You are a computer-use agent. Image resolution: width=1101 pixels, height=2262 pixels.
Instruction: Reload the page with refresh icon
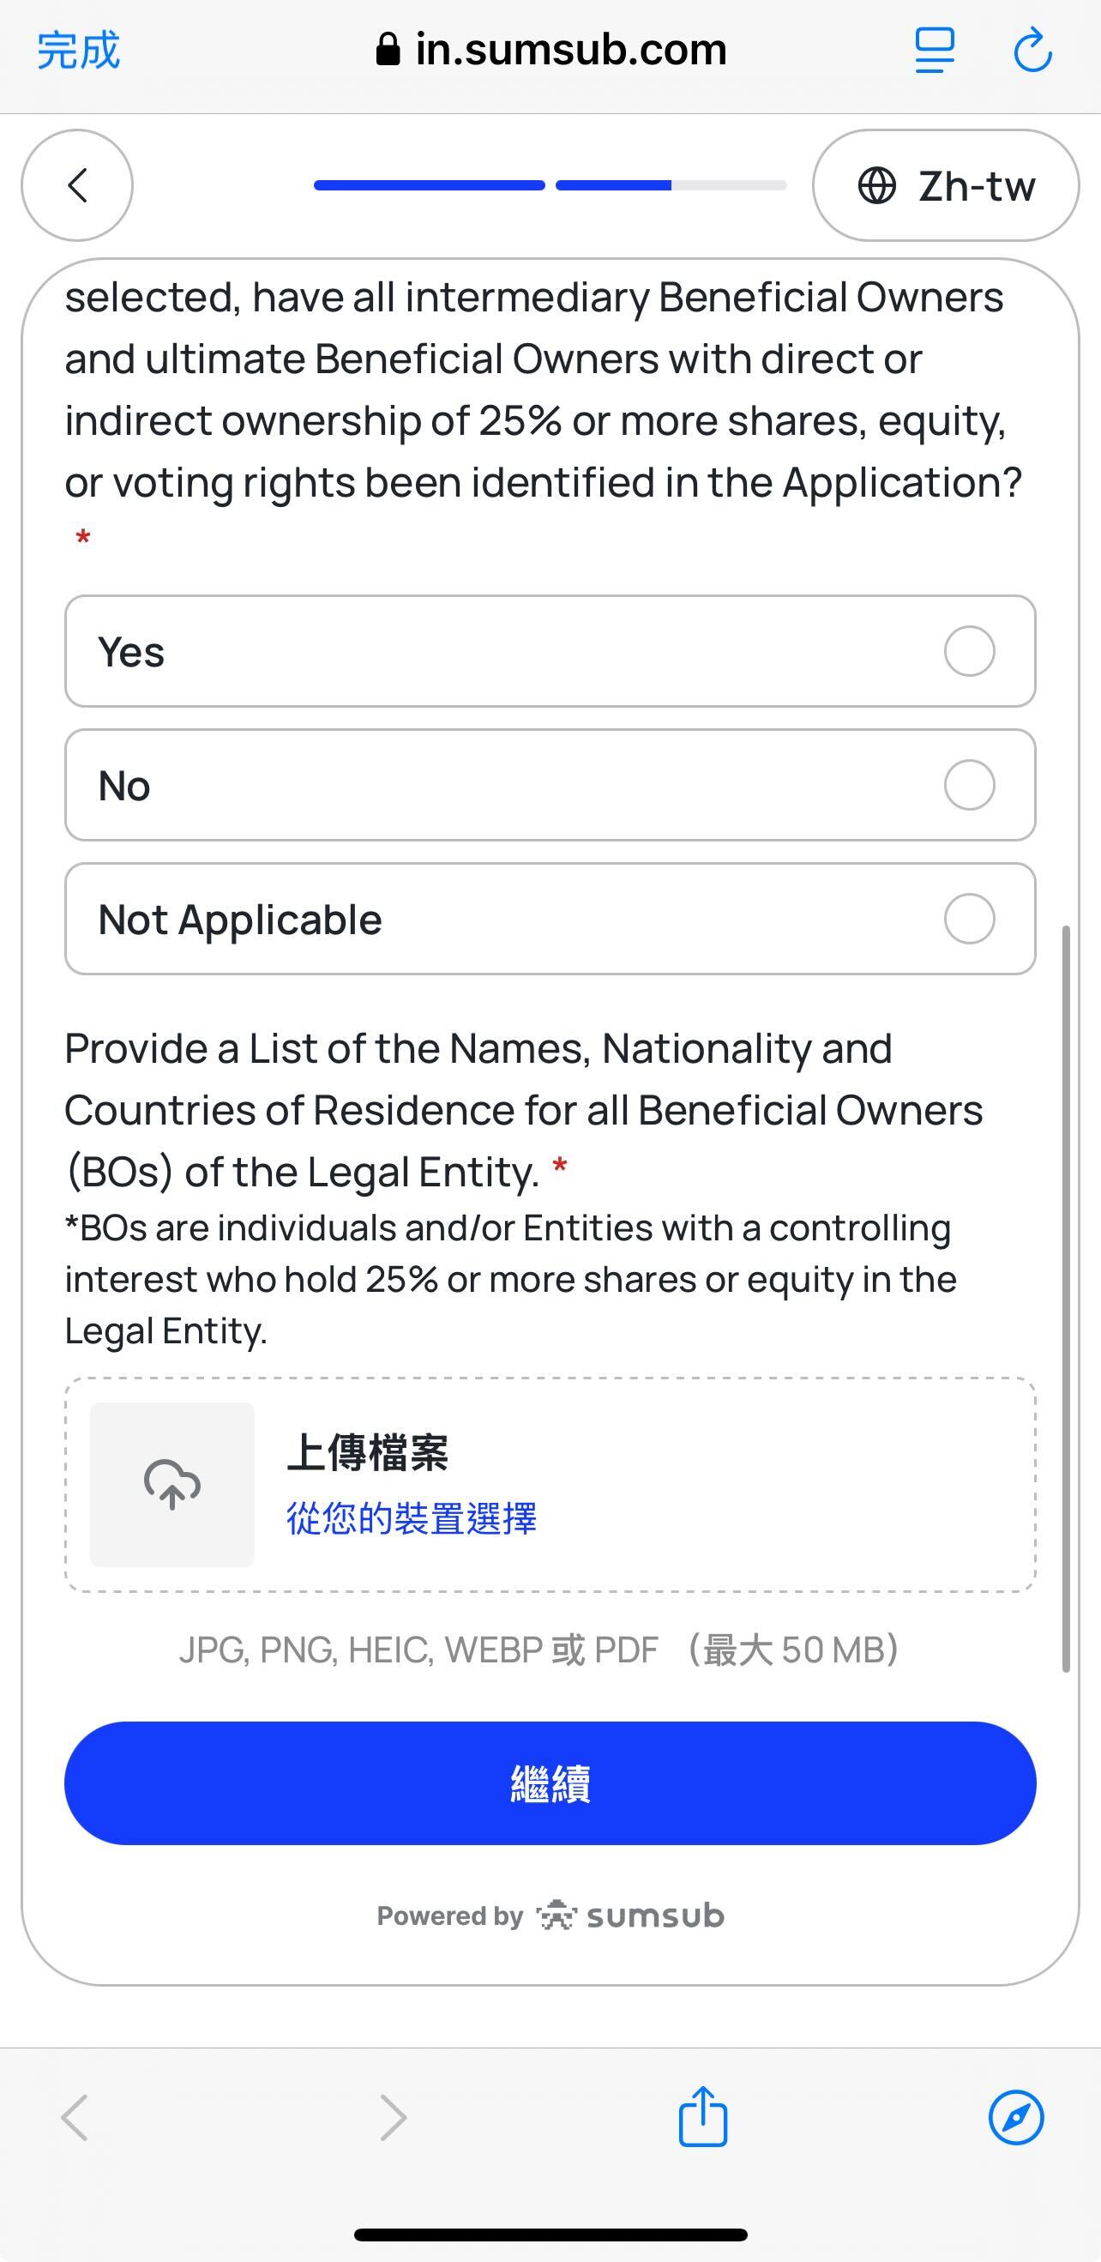pyautogui.click(x=1032, y=50)
